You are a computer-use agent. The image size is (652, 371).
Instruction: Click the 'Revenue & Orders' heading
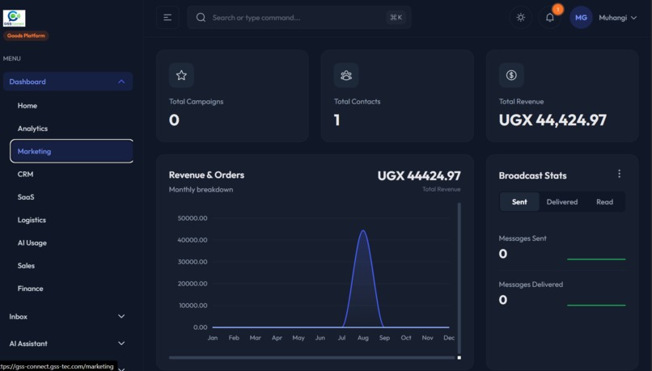(x=206, y=175)
